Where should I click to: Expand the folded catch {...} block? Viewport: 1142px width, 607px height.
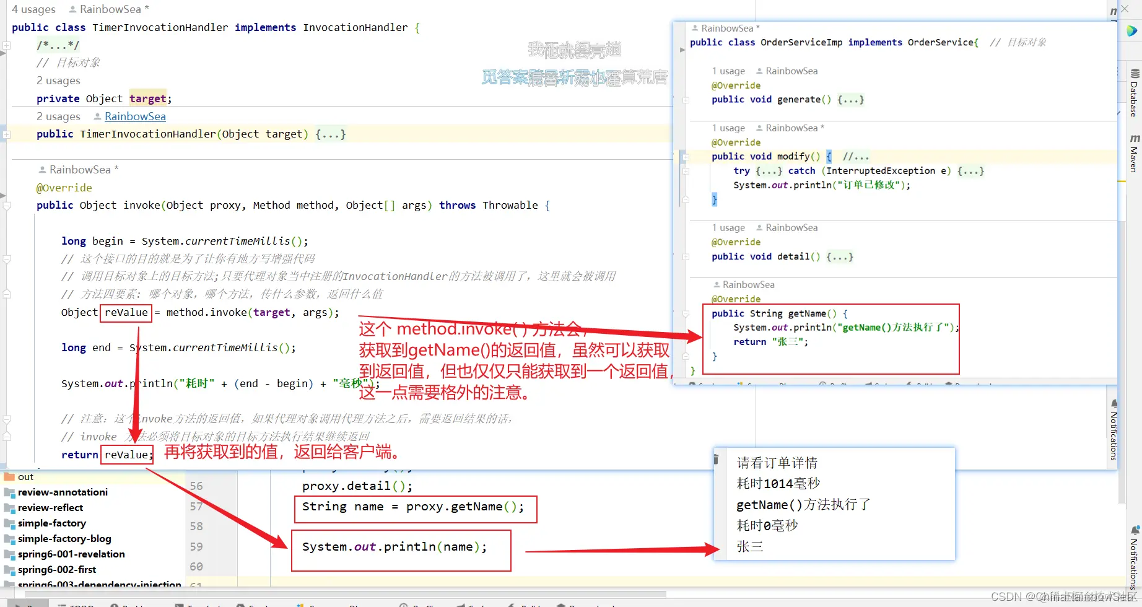tap(970, 171)
